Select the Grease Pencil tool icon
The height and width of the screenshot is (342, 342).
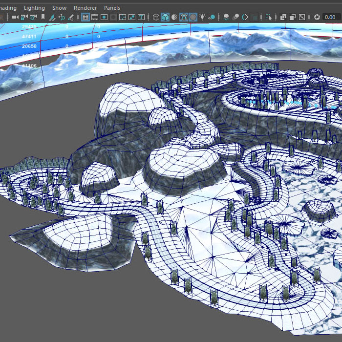(x=71, y=17)
